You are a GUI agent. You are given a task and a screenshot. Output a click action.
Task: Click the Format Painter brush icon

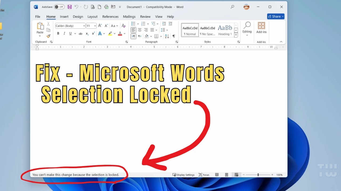48,36
